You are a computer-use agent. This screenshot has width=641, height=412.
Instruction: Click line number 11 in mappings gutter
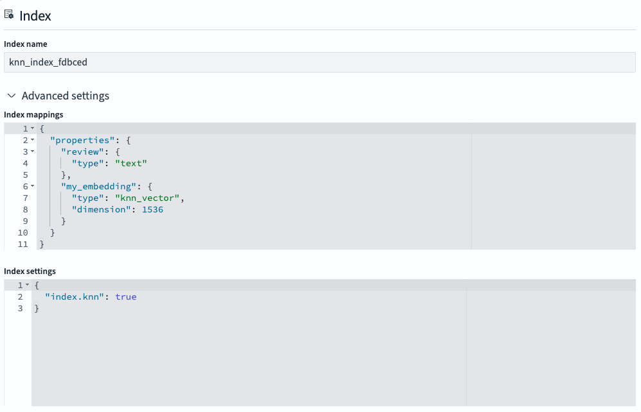point(23,245)
